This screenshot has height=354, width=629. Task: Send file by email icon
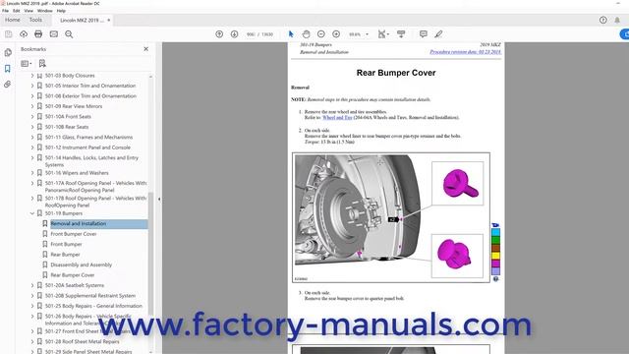[54, 34]
